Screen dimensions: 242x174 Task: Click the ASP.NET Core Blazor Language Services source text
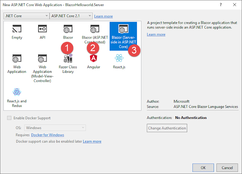pyautogui.click(x=206, y=107)
